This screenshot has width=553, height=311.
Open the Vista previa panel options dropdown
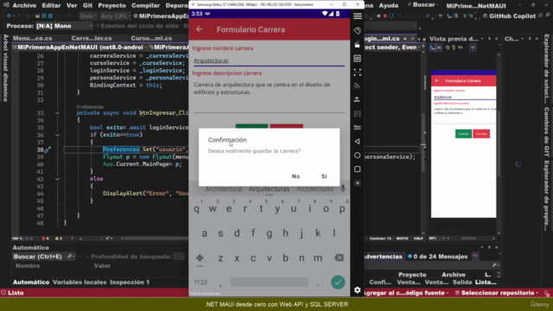click(482, 39)
